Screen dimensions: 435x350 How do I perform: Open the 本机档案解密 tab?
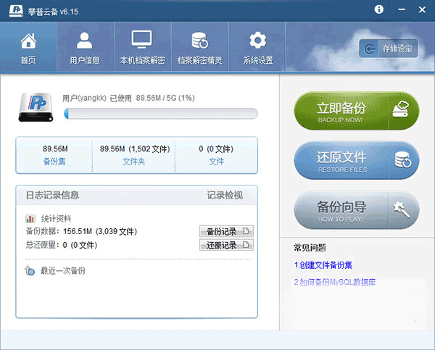[142, 47]
